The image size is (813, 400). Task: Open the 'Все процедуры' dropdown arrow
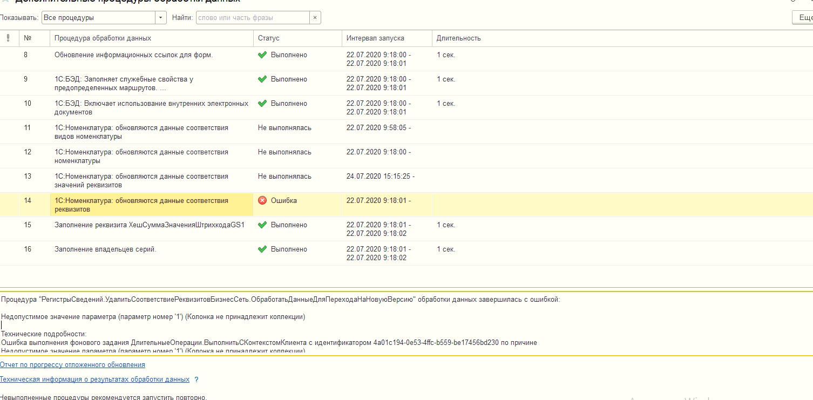click(x=161, y=18)
